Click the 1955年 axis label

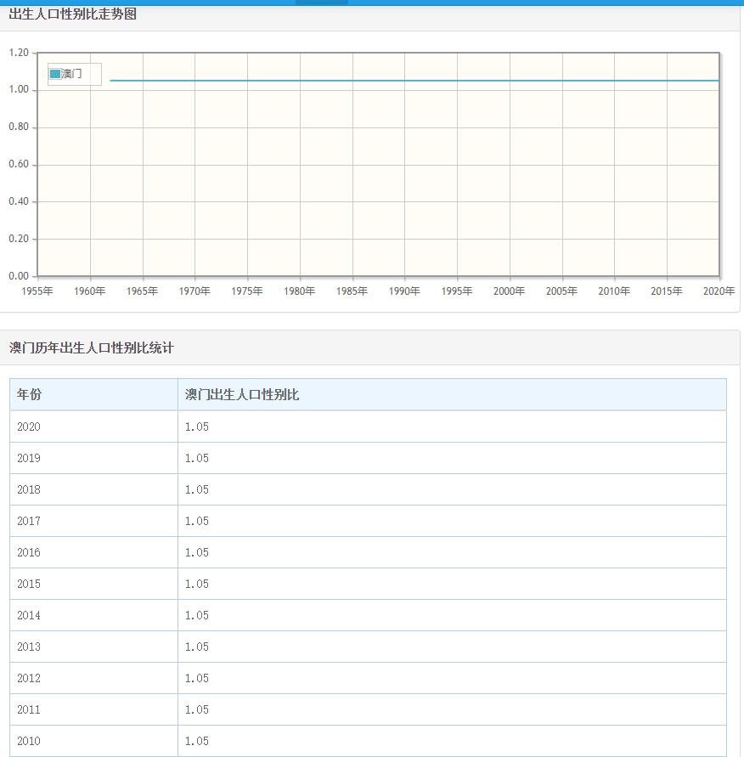pos(36,291)
